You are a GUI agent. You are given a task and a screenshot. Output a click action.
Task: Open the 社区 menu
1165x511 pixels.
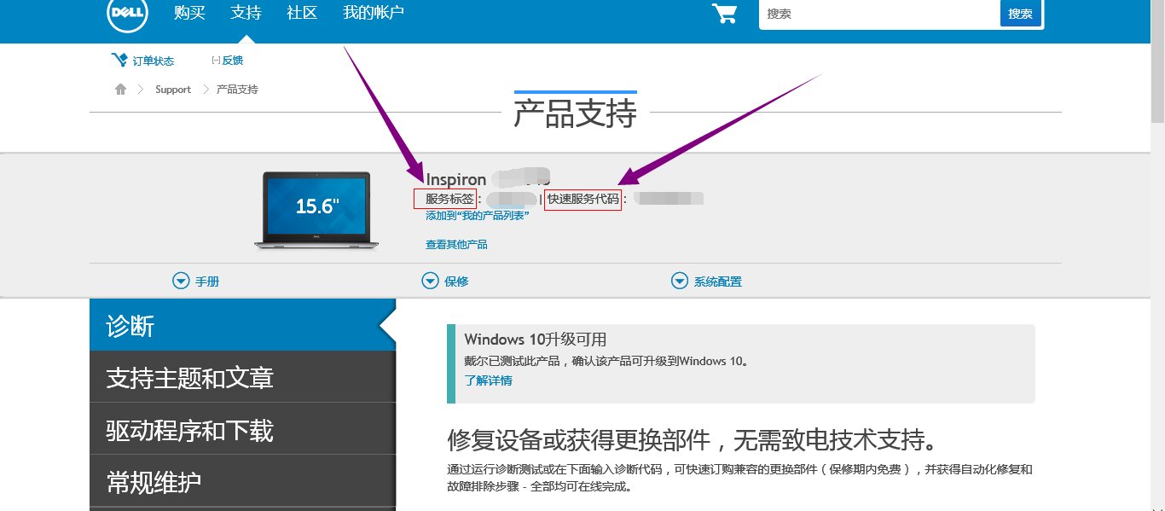(x=301, y=14)
